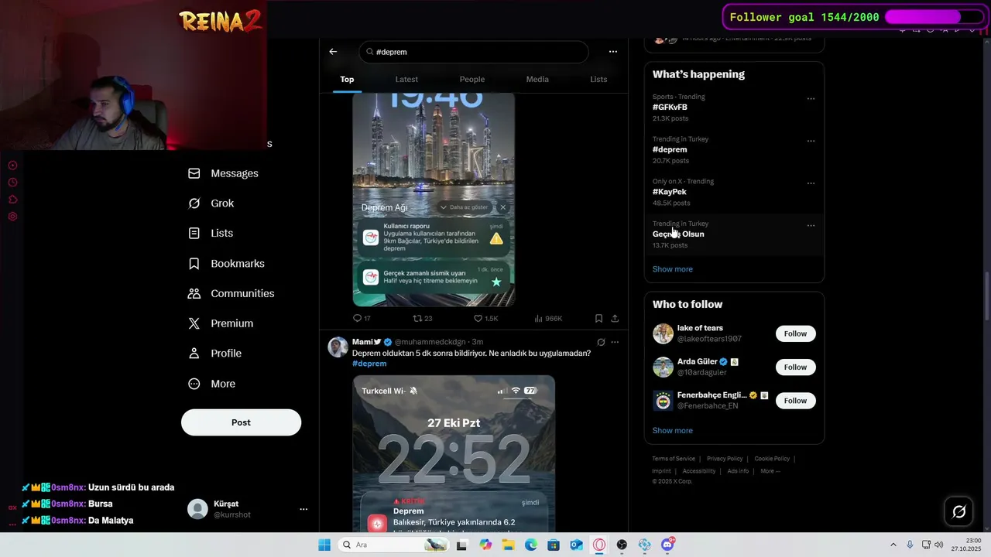This screenshot has width=991, height=557.
Task: Click the #deprem hashtag in Mami's tweet
Action: click(369, 364)
